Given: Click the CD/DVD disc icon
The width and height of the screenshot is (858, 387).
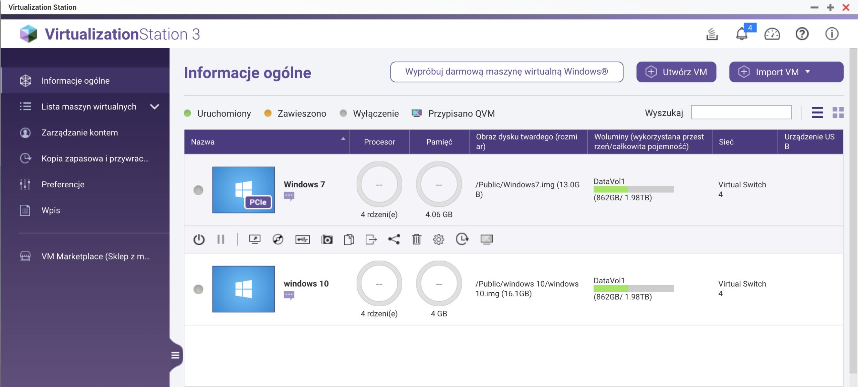Looking at the screenshot, I should point(278,239).
